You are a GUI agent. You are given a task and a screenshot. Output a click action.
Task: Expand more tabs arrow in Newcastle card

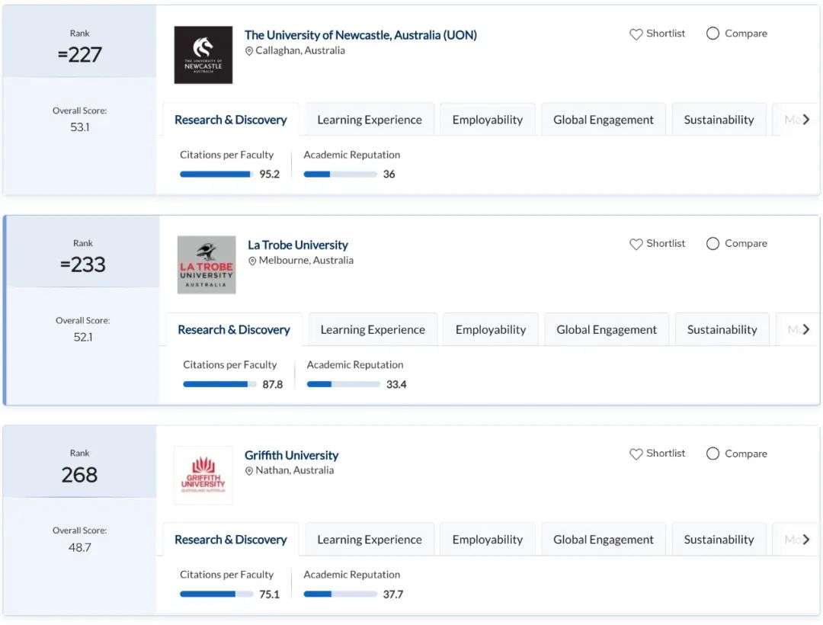click(805, 120)
